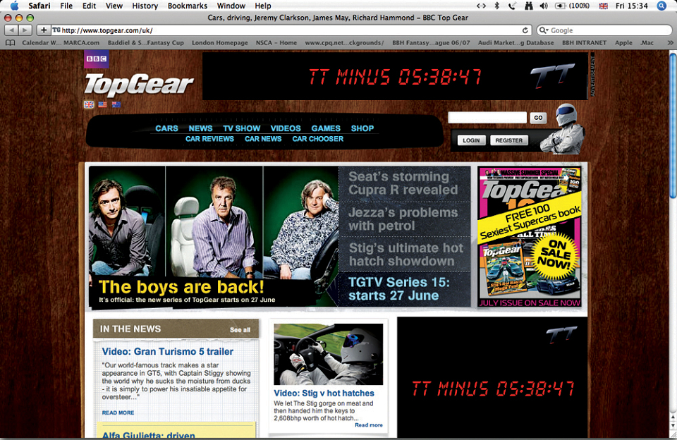The image size is (677, 440).
Task: Open the MARCA.com bookmark
Action: [81, 43]
